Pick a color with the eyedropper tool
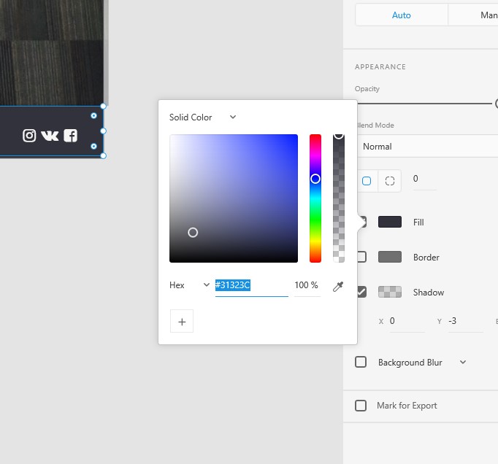Image resolution: width=498 pixels, height=464 pixels. click(338, 286)
